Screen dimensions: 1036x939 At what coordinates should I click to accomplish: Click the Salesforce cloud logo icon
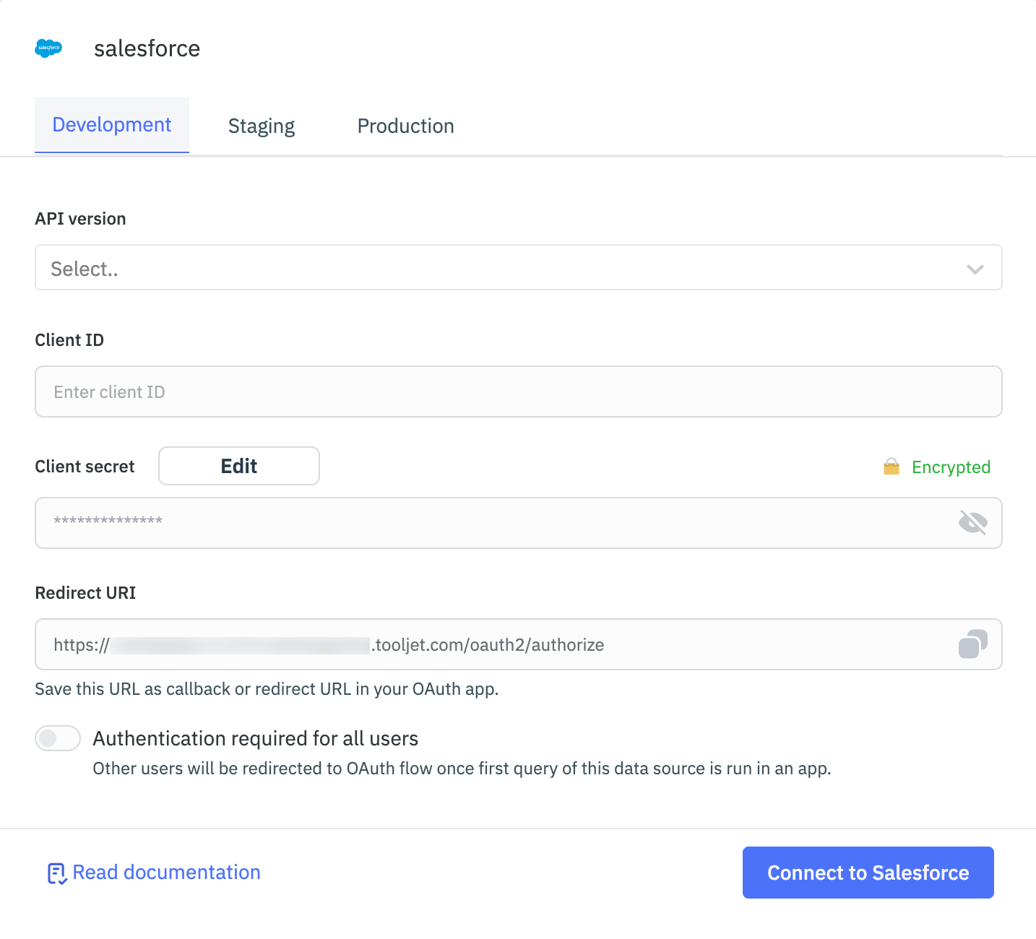pos(49,48)
